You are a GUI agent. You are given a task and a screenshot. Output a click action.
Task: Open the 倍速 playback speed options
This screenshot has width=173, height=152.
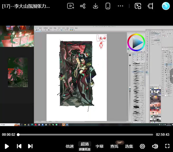(x=70, y=146)
